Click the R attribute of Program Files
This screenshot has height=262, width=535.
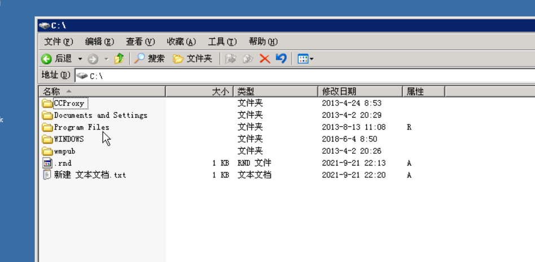[409, 127]
